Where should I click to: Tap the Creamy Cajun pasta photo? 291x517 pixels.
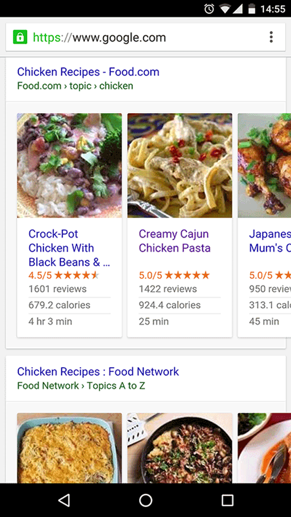[x=180, y=165]
